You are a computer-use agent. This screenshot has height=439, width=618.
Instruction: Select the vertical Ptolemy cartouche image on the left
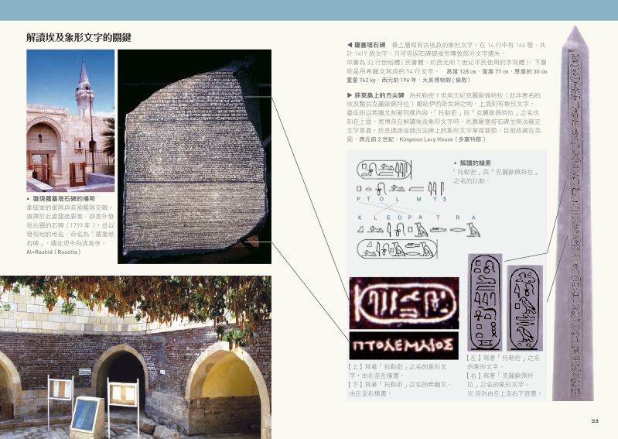point(485,303)
